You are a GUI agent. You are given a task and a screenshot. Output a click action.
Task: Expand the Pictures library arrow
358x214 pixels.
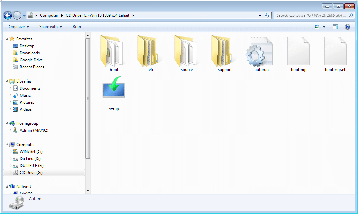pyautogui.click(x=10, y=102)
